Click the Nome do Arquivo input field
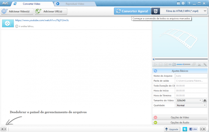 point(191,76)
